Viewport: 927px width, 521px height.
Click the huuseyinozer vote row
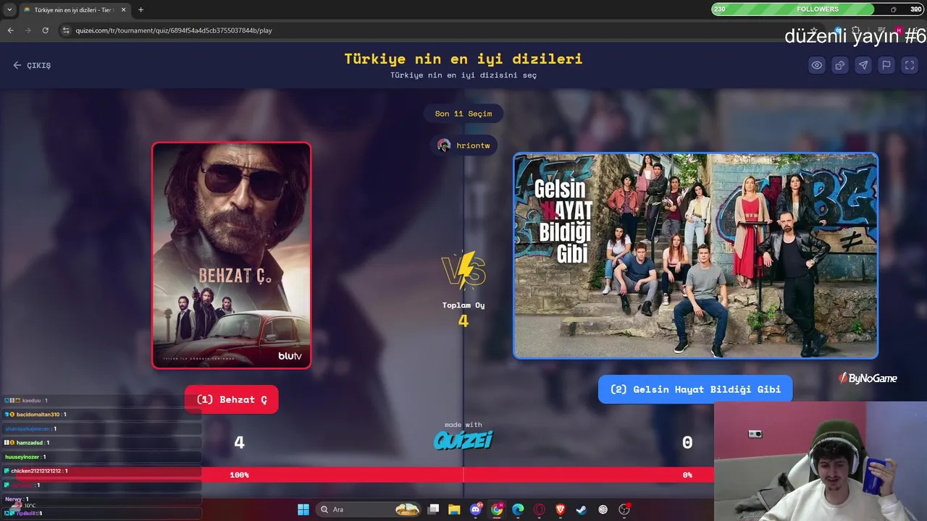pyautogui.click(x=101, y=457)
